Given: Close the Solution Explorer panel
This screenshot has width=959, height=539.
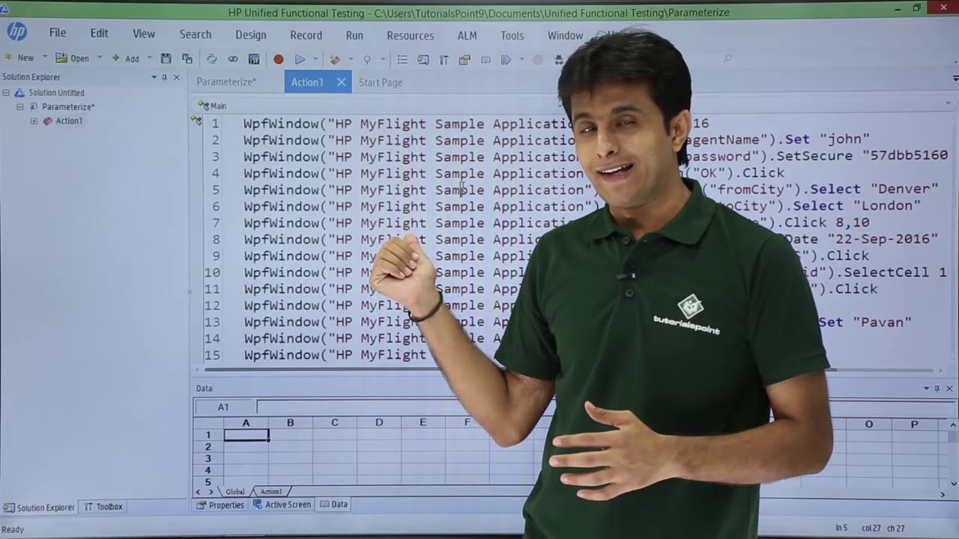Looking at the screenshot, I should point(177,77).
